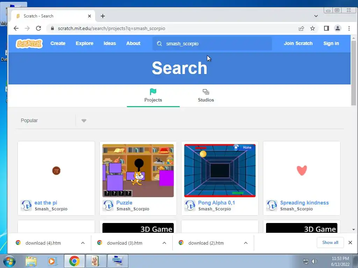The height and width of the screenshot is (268, 358).
Task: Click the network tray icon
Action: (x=306, y=261)
